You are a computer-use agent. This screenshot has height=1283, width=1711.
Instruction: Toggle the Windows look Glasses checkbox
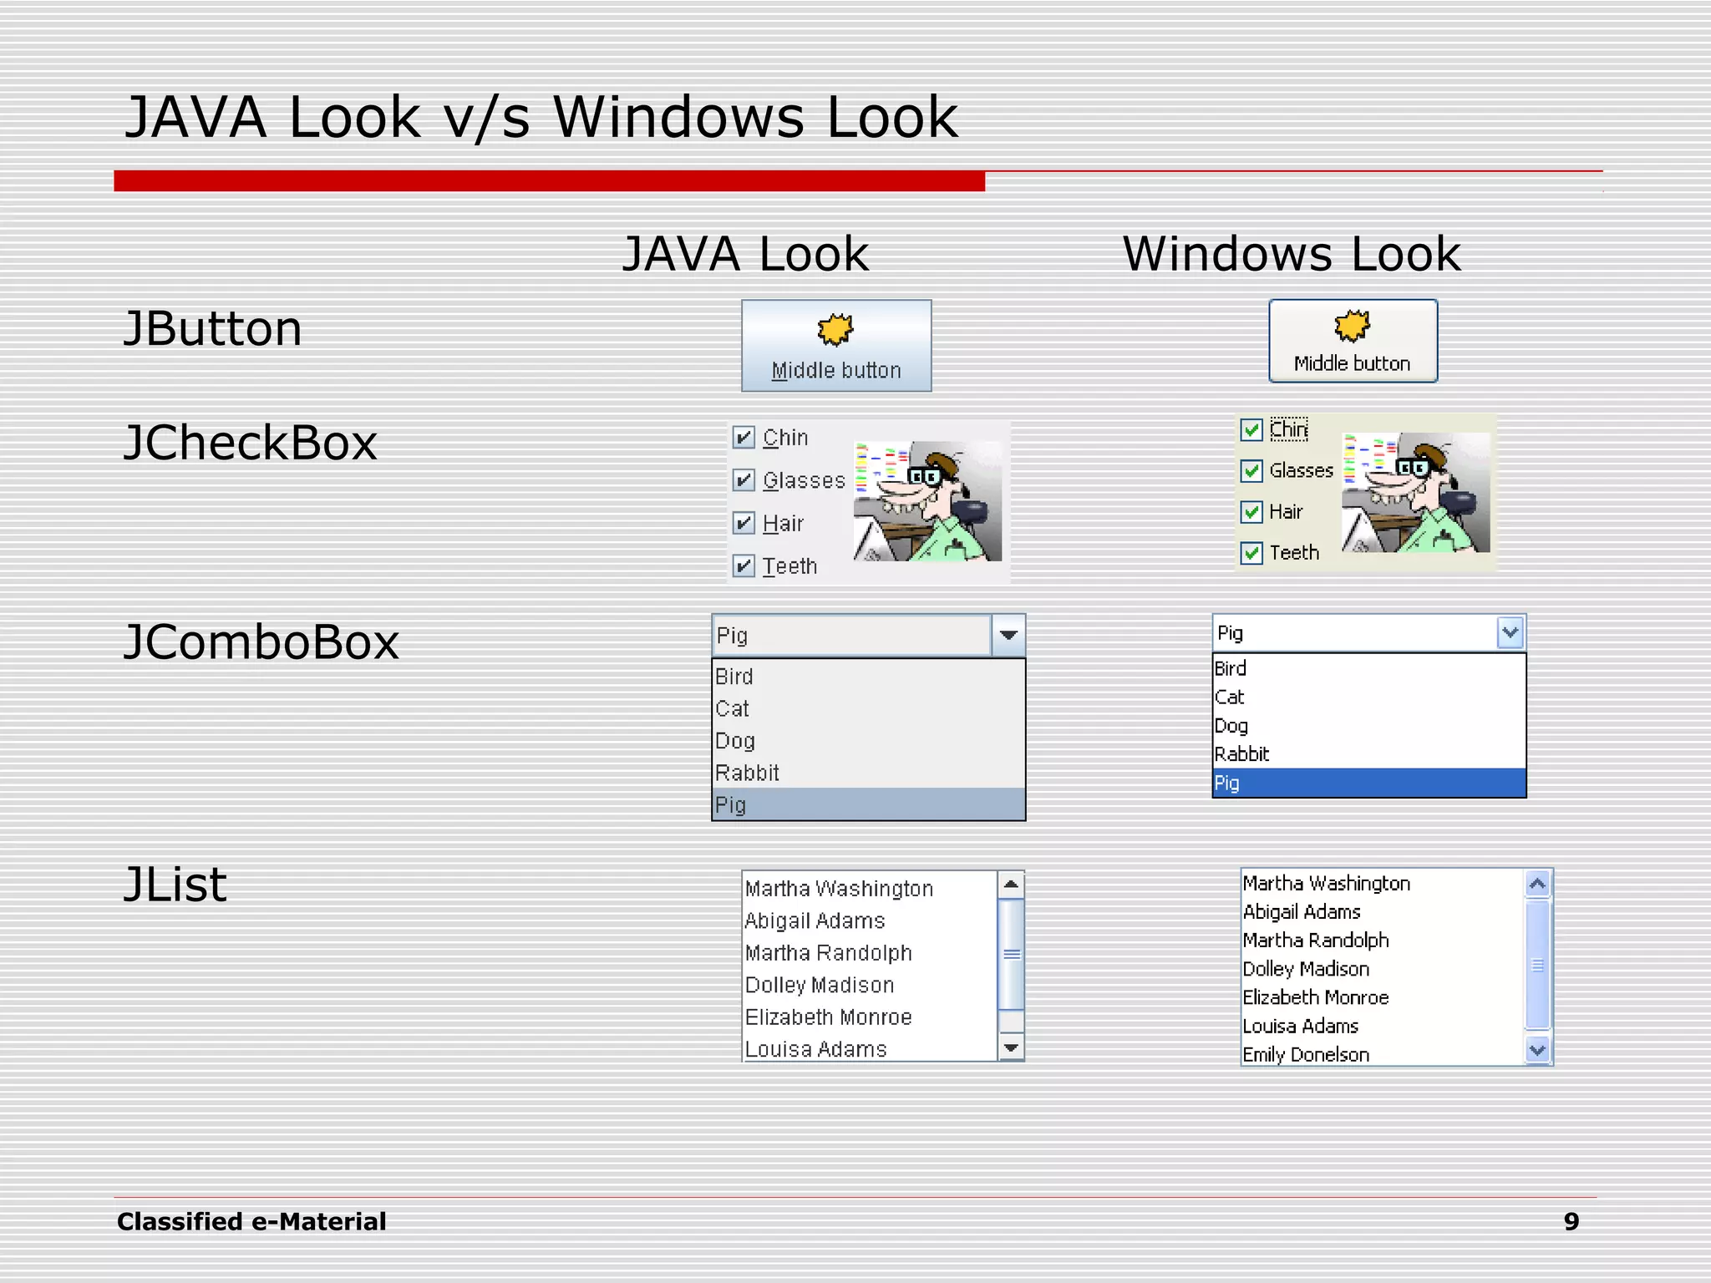(1252, 471)
